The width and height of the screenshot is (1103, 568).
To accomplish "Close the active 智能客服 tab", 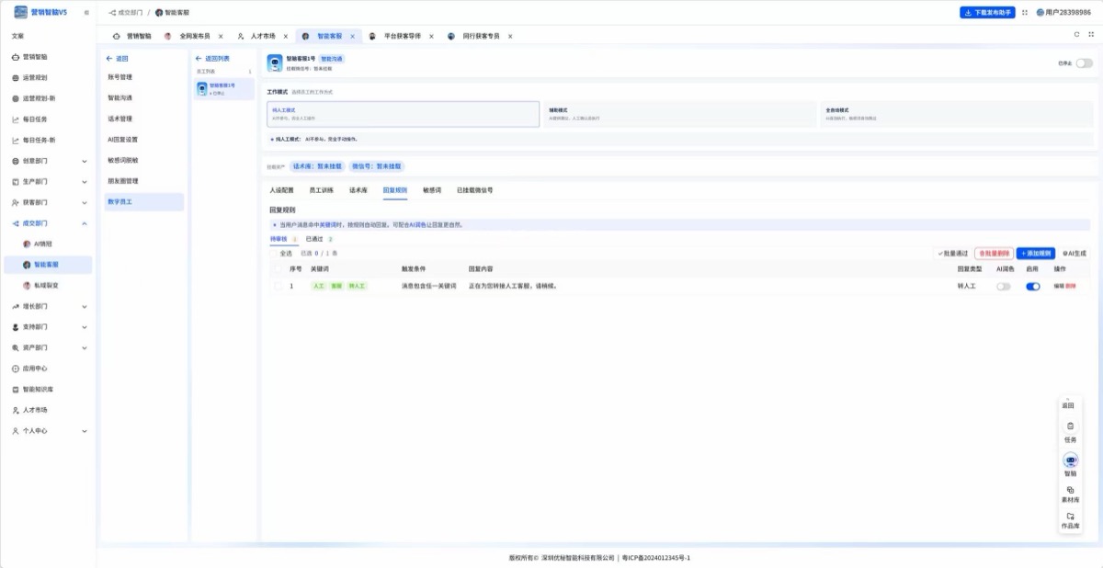I will (x=353, y=36).
